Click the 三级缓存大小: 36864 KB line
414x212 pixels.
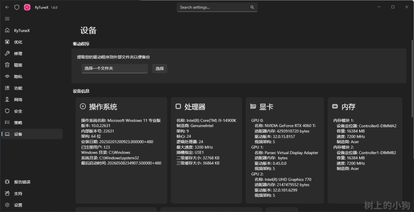198,163
